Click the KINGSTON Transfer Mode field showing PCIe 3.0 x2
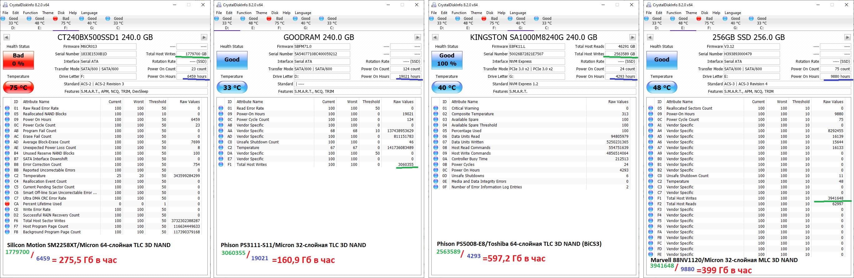Image resolution: width=854 pixels, height=278 pixels. tap(537, 69)
